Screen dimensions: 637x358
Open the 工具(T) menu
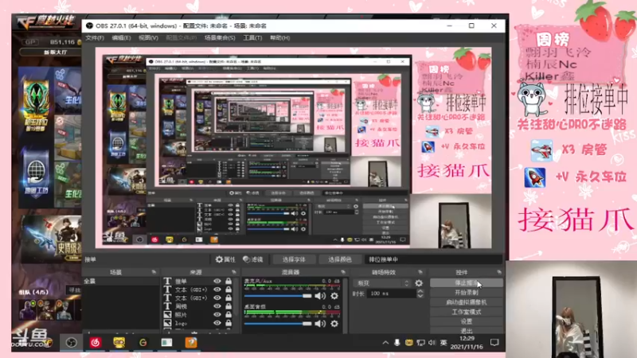252,37
